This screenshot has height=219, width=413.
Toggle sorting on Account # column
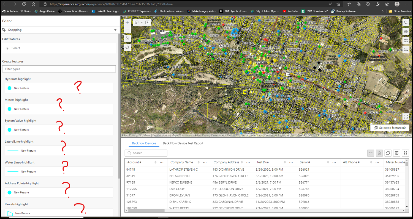tap(156, 162)
